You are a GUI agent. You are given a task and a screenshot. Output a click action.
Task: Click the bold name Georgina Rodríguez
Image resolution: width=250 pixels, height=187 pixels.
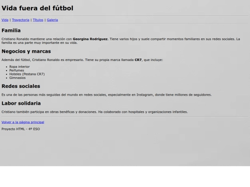90,39
